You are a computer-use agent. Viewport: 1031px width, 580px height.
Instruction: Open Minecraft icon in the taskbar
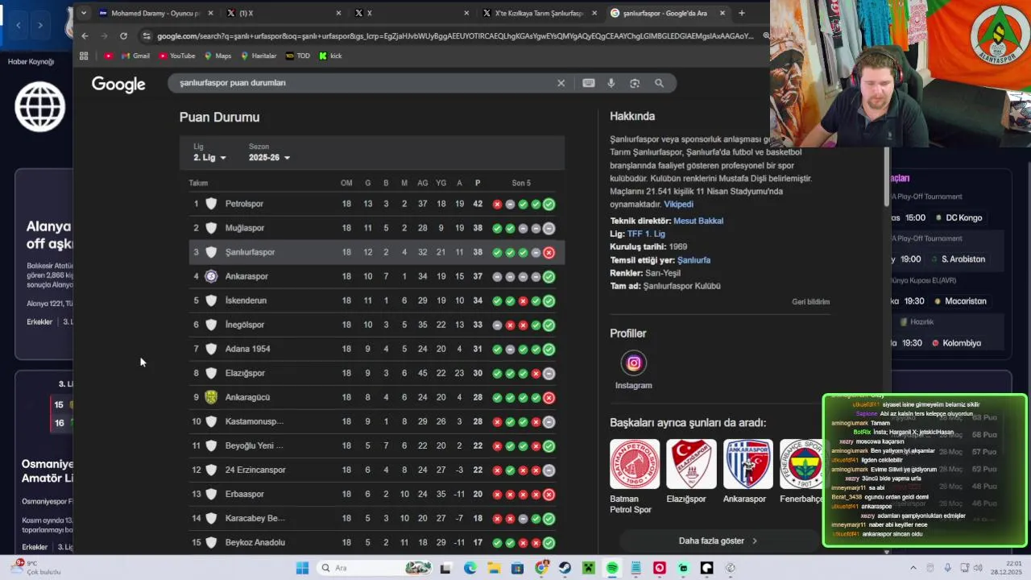point(589,568)
